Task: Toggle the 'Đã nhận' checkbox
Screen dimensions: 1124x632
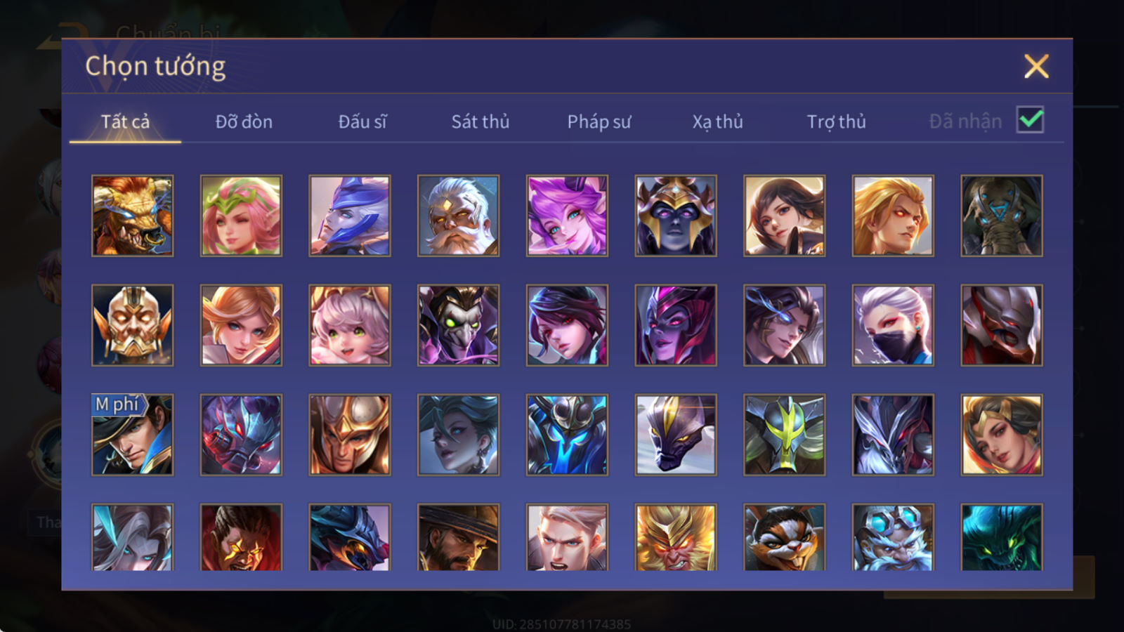Action: (x=1030, y=120)
